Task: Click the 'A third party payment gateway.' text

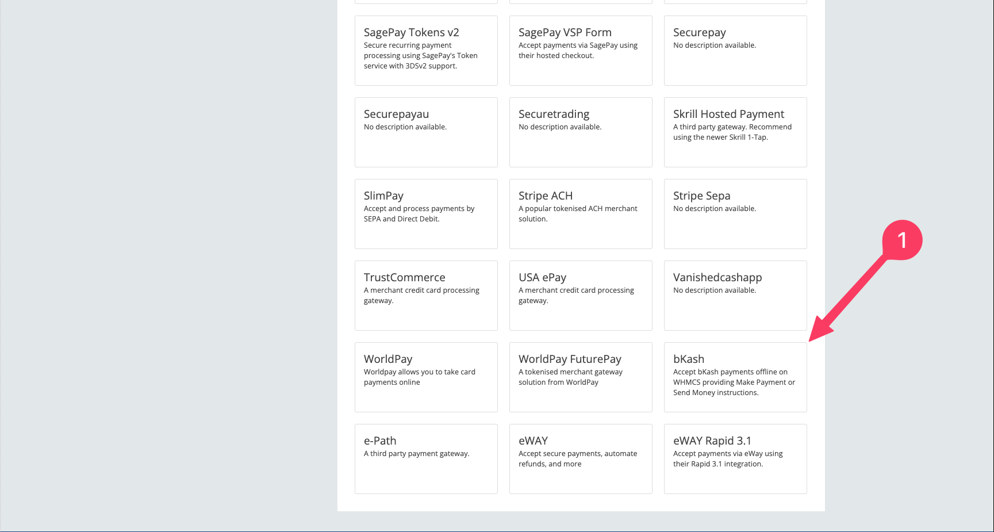Action: (417, 454)
